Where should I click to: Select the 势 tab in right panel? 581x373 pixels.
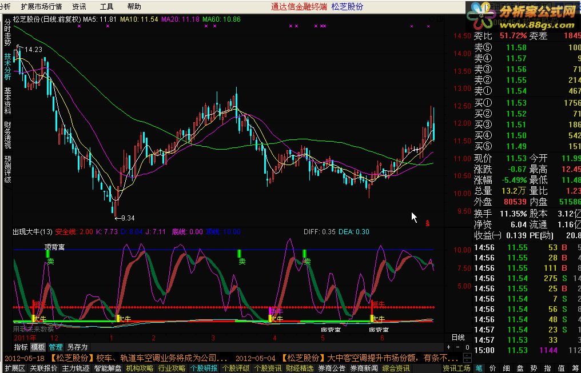point(534,368)
